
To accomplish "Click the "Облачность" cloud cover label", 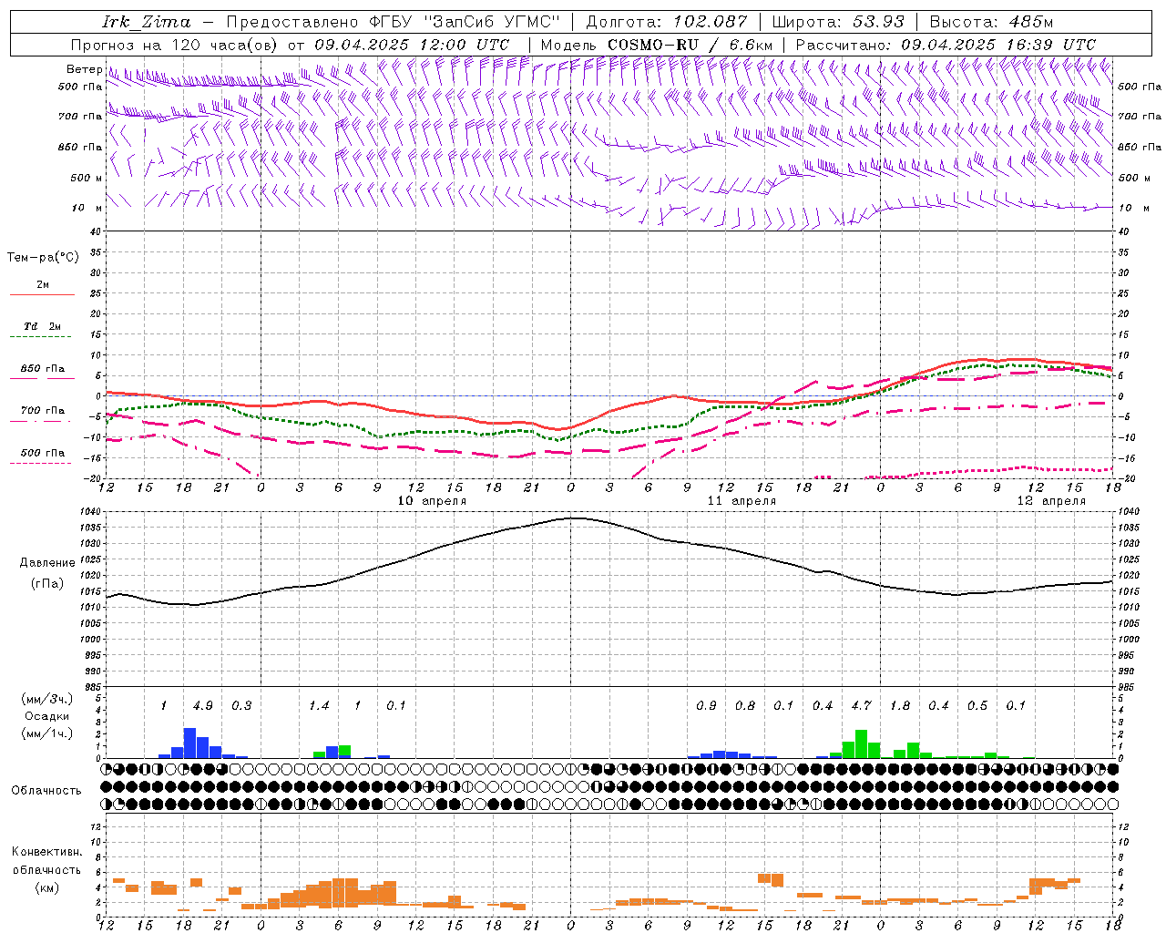I will [x=46, y=791].
